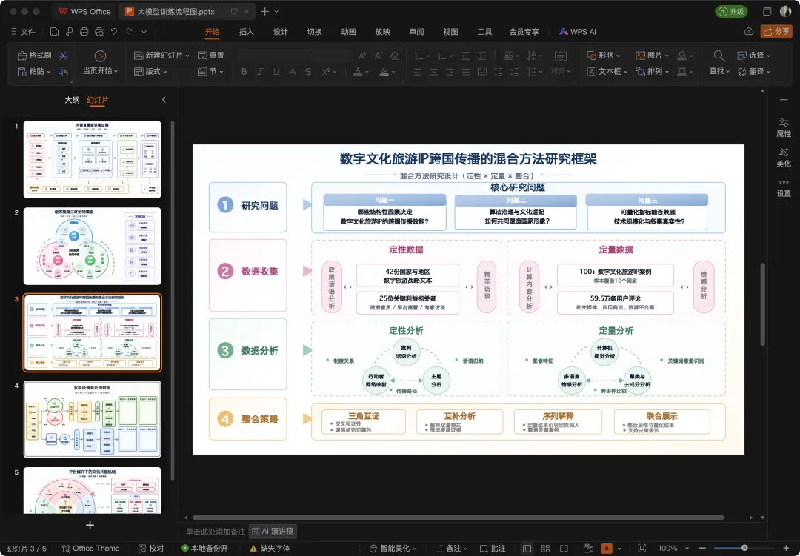Clear formatting with eraser icon
The height and width of the screenshot is (556, 800).
click(x=394, y=56)
